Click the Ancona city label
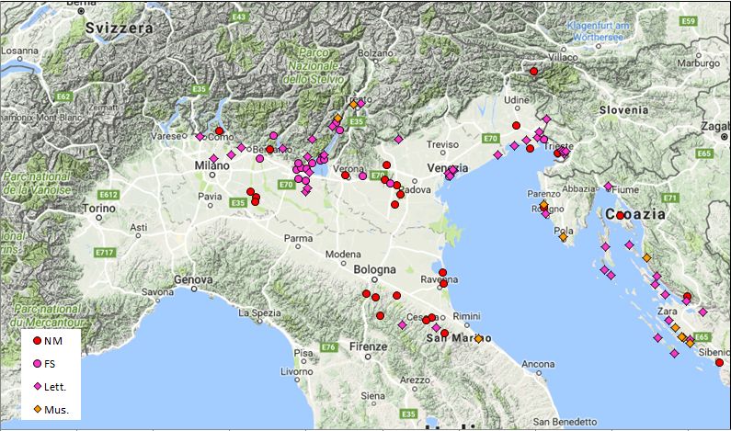Image resolution: width=731 pixels, height=431 pixels. (538, 364)
